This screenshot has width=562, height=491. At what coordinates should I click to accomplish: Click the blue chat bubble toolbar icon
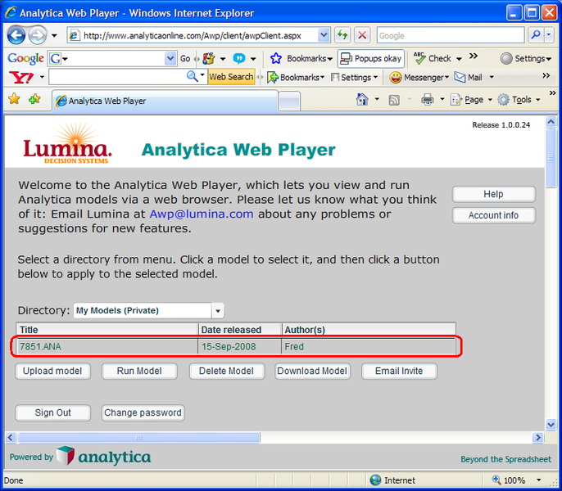click(x=238, y=58)
